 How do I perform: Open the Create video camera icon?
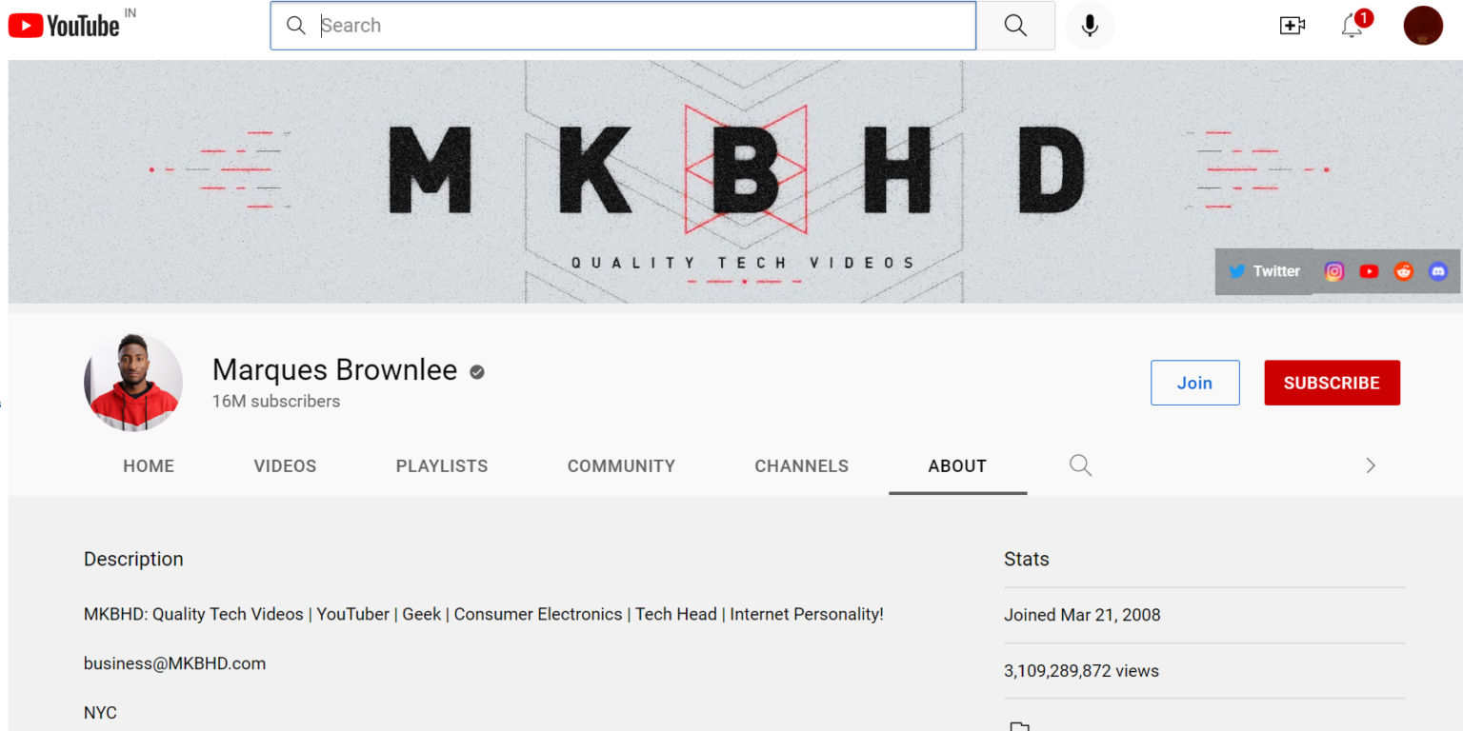[1292, 26]
